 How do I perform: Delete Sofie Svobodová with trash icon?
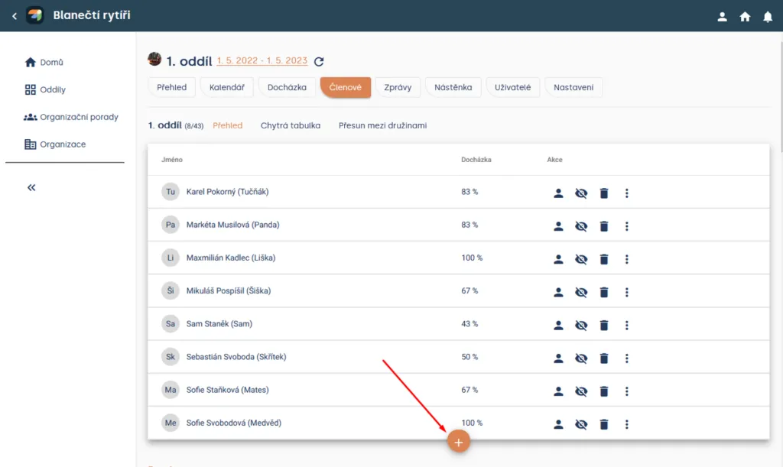(604, 424)
